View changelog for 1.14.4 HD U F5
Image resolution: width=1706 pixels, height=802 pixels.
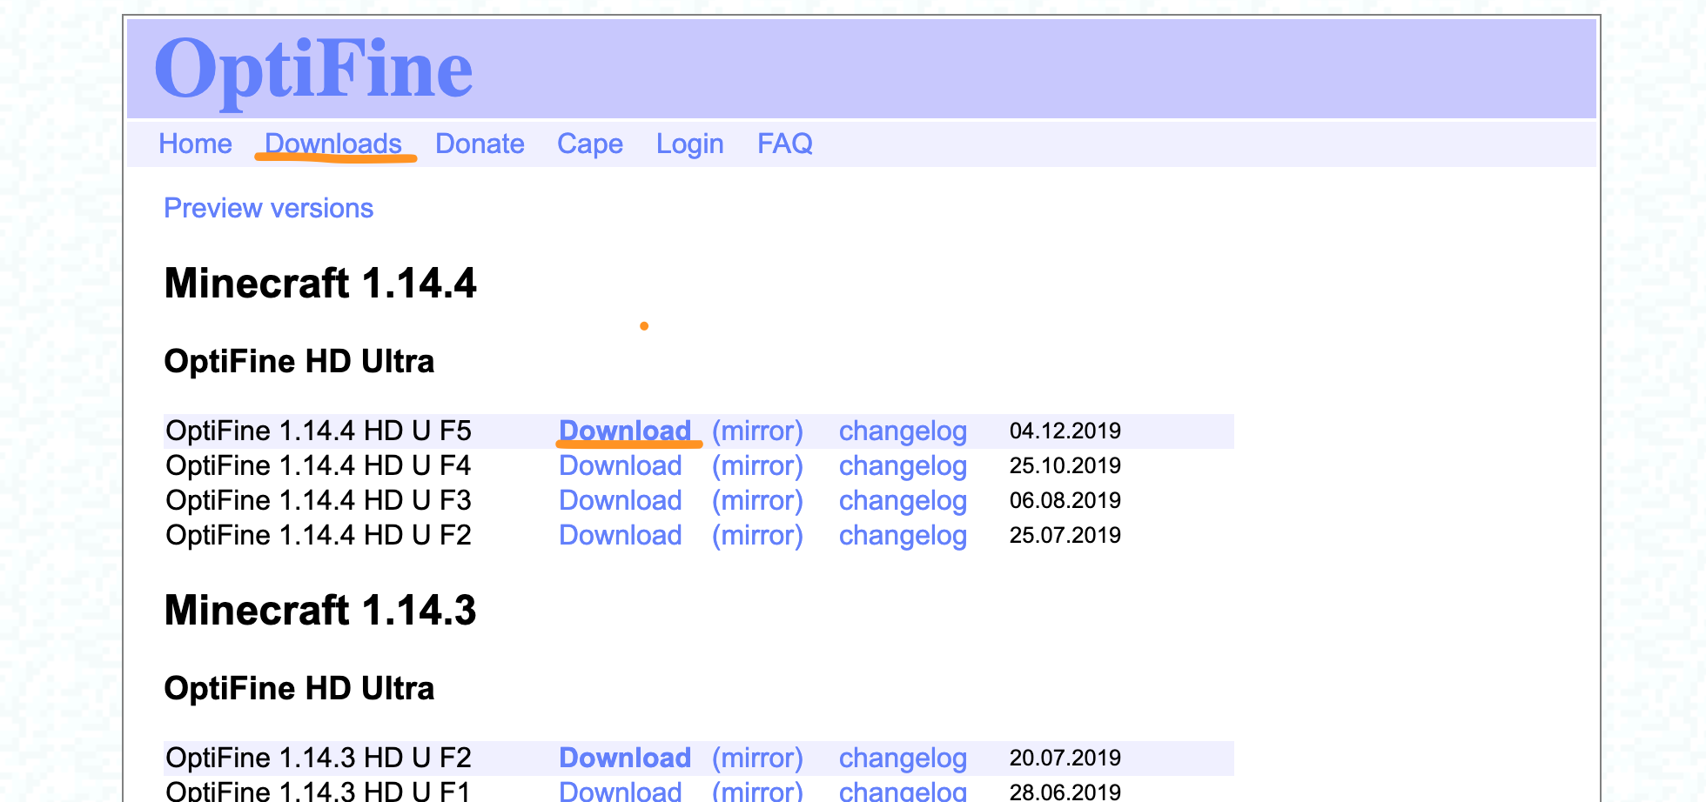tap(903, 431)
